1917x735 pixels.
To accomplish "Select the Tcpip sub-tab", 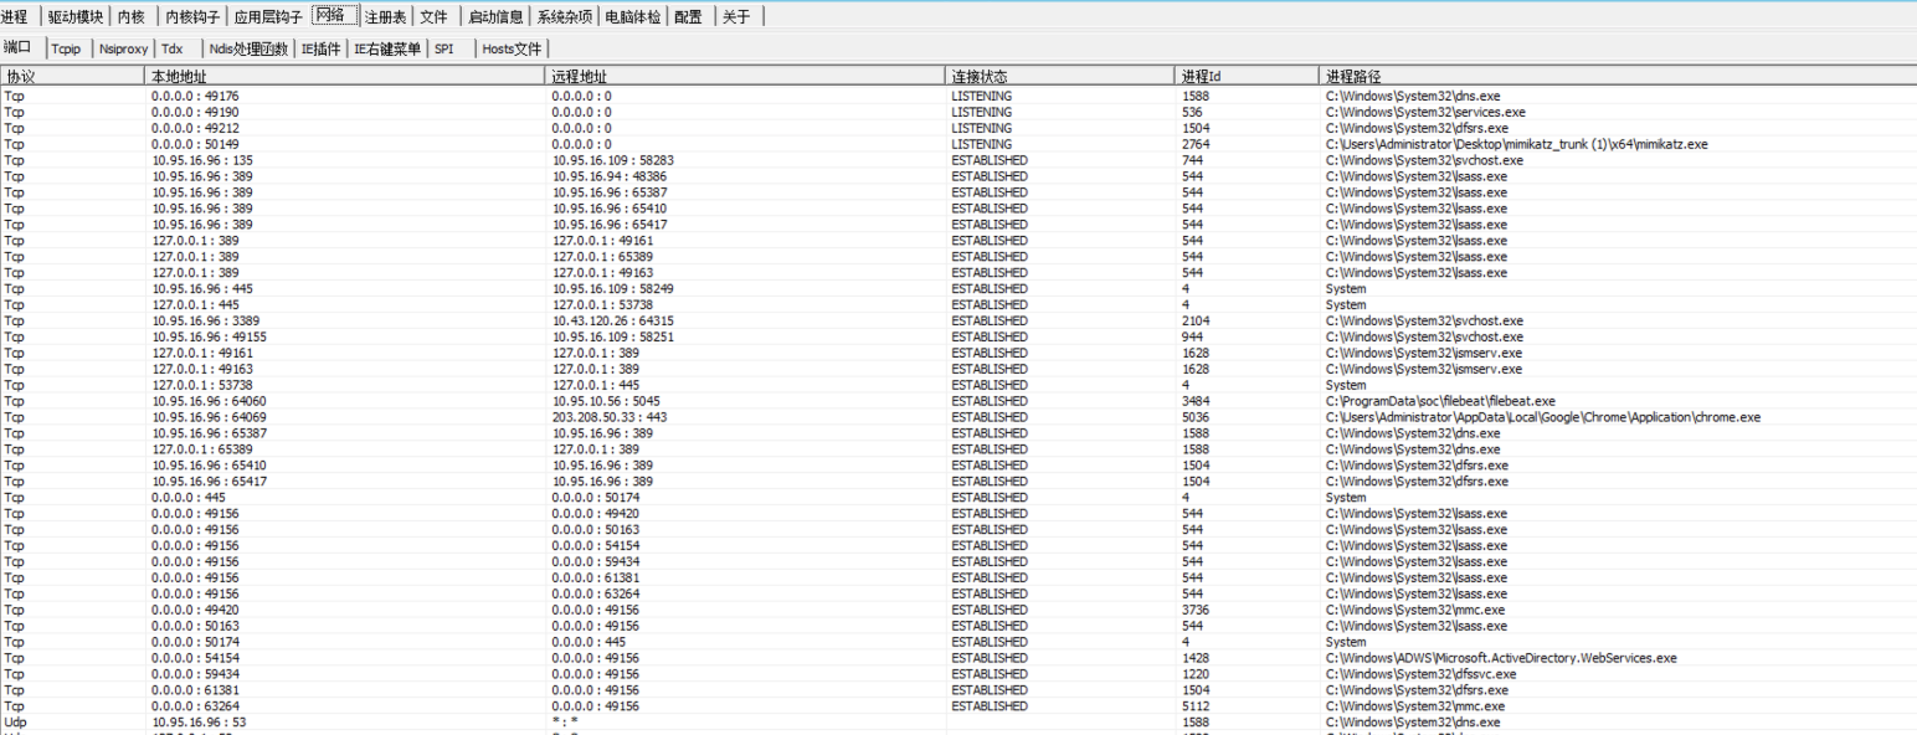I will coord(65,49).
